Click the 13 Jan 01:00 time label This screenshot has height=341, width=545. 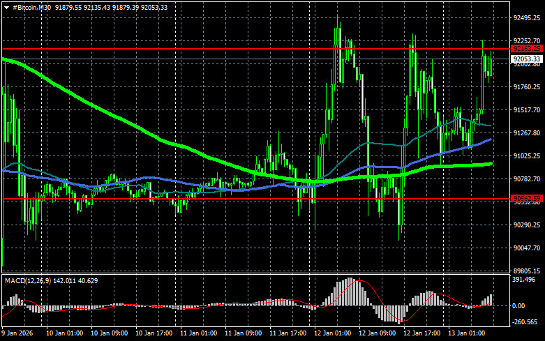click(466, 333)
